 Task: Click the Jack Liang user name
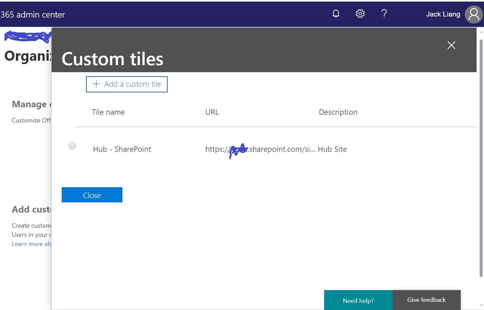(443, 14)
